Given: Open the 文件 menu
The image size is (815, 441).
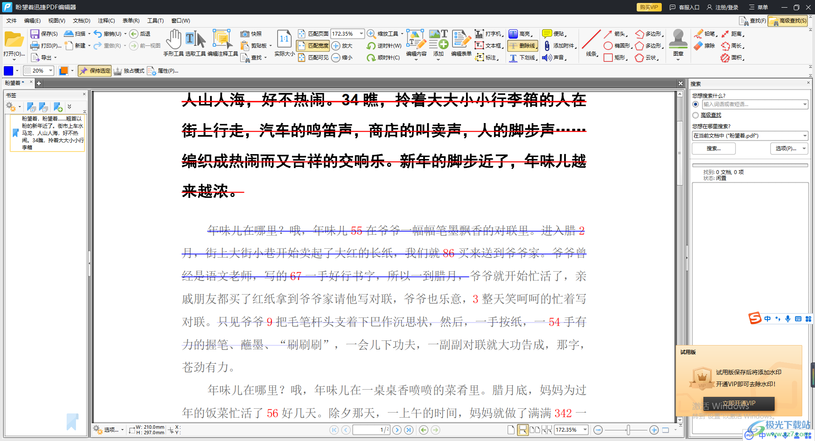Looking at the screenshot, I should point(11,20).
